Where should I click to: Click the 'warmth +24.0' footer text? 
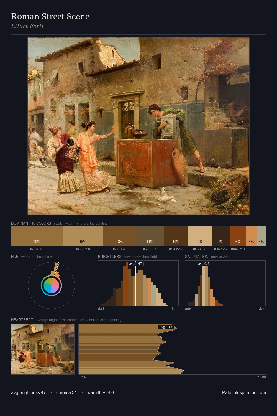tap(101, 392)
